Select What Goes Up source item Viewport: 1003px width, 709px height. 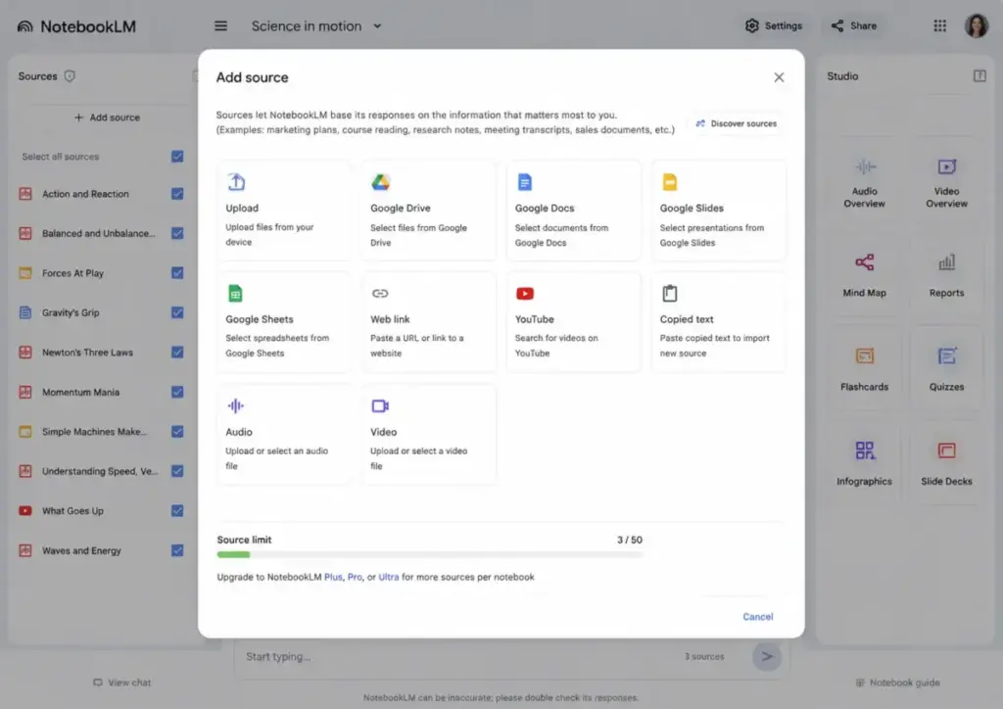pyautogui.click(x=72, y=511)
